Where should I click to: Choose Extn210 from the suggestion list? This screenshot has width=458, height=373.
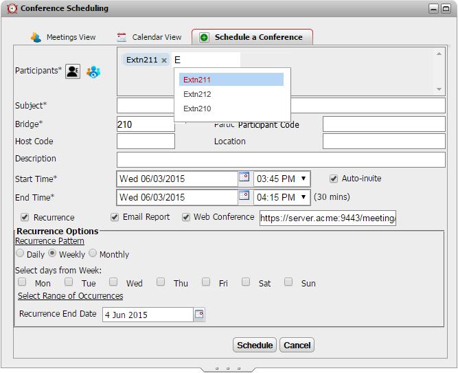(231, 109)
